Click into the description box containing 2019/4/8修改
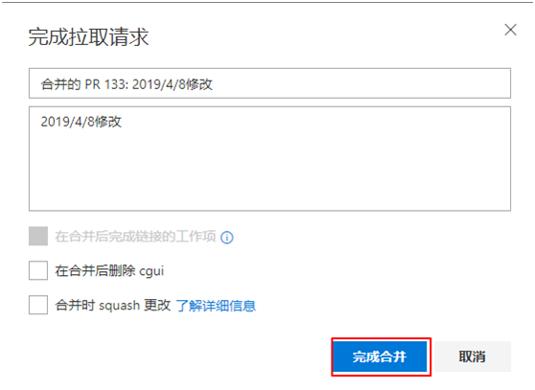 (x=269, y=159)
